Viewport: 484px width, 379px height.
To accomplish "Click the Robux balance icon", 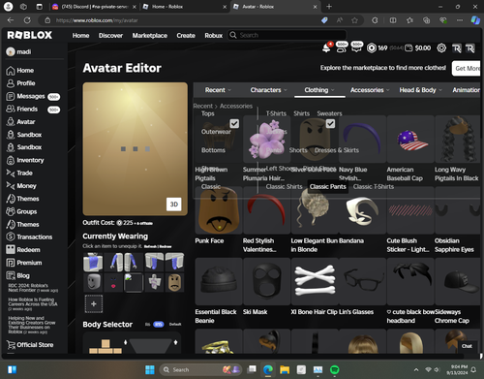I will [372, 48].
